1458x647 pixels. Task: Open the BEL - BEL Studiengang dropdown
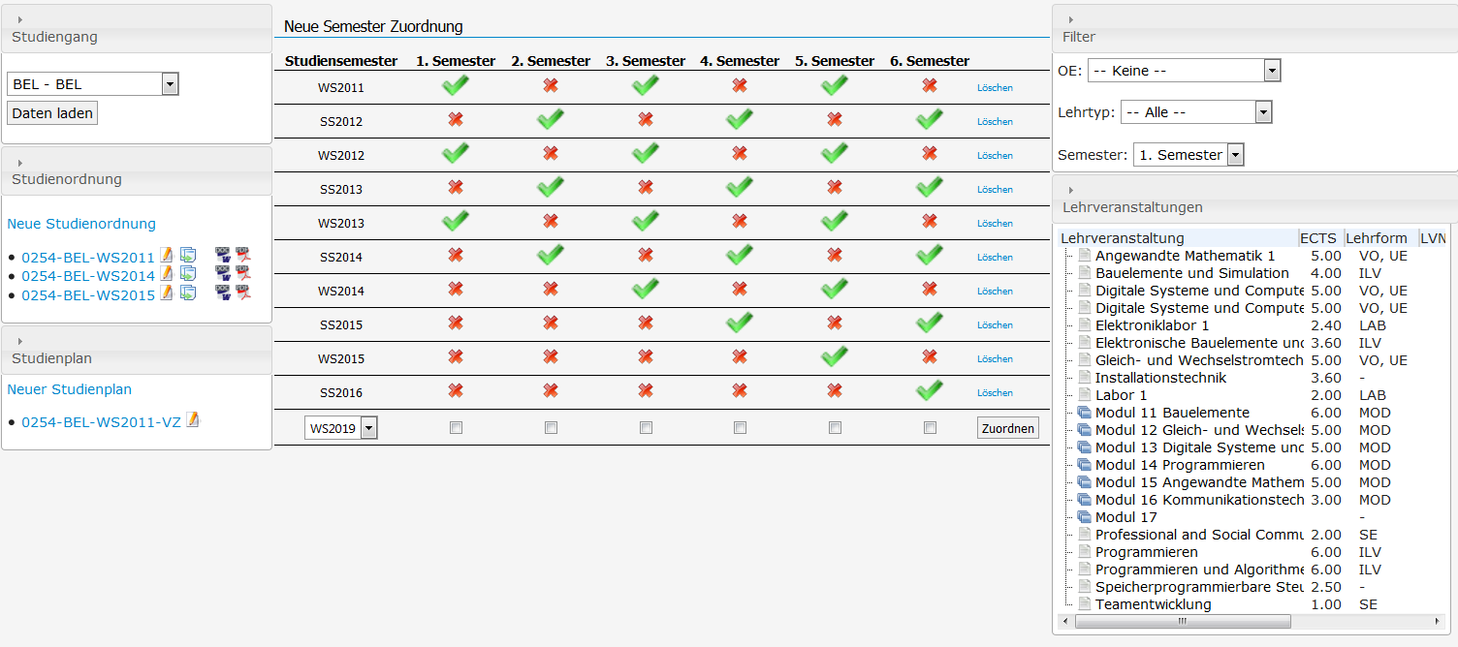point(170,84)
